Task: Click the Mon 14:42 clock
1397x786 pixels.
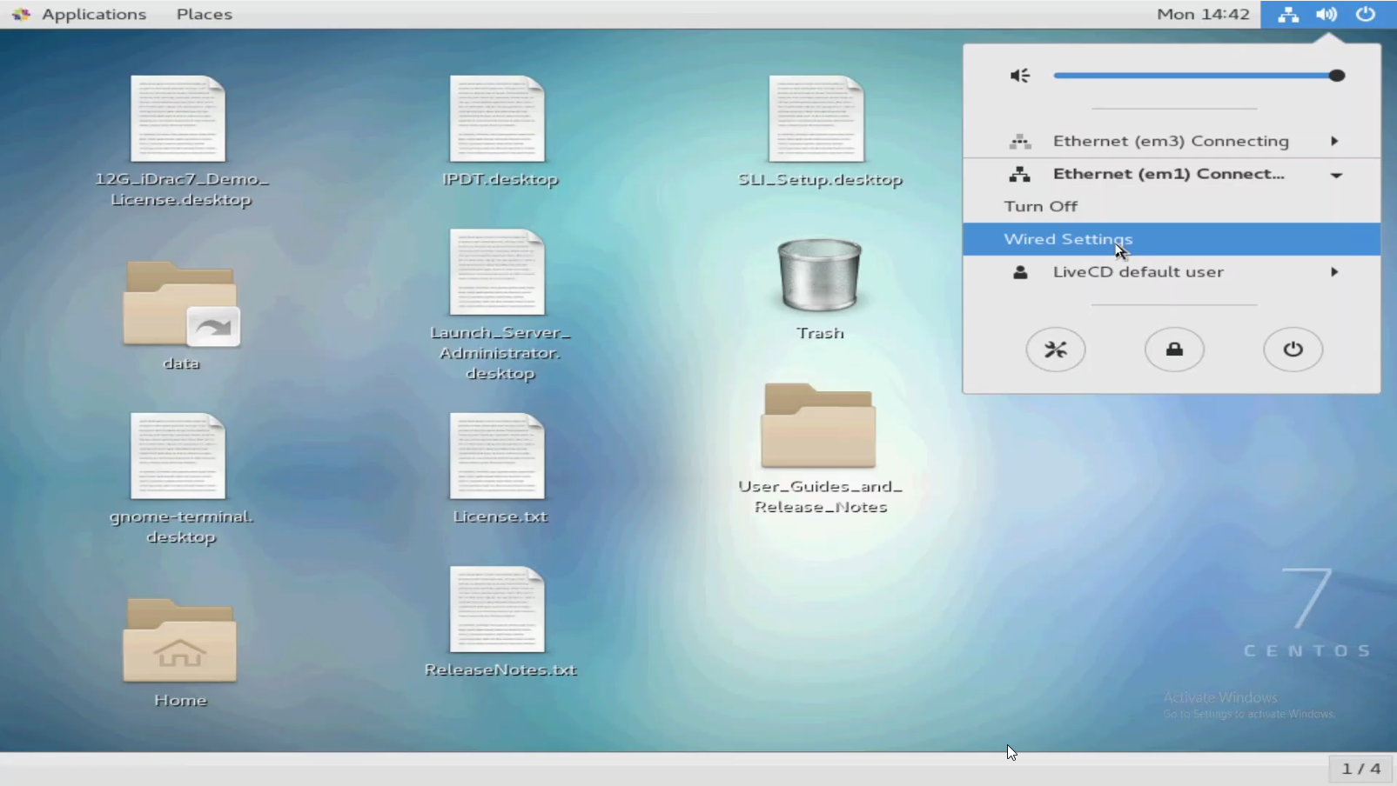Action: [1203, 14]
